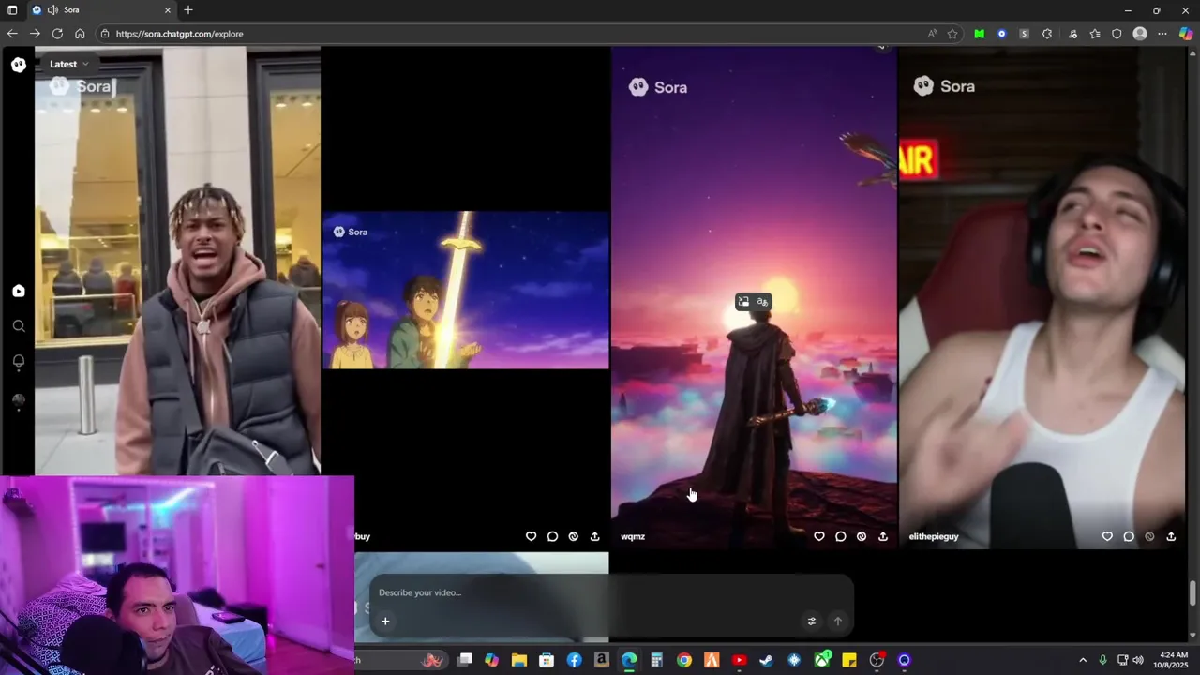Open the wqmz user profile link
Image resolution: width=1200 pixels, height=675 pixels.
coord(633,537)
